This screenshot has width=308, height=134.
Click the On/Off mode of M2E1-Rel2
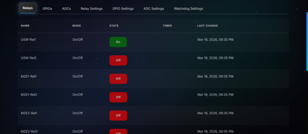(78, 95)
